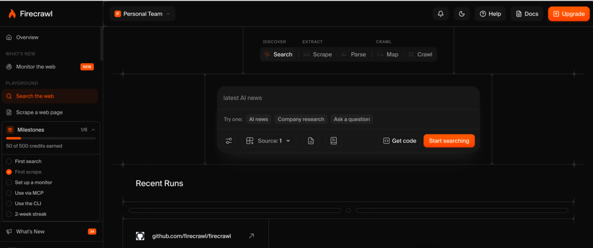Click the GitHub icon in Recent Runs
Image resolution: width=593 pixels, height=248 pixels.
[141, 236]
